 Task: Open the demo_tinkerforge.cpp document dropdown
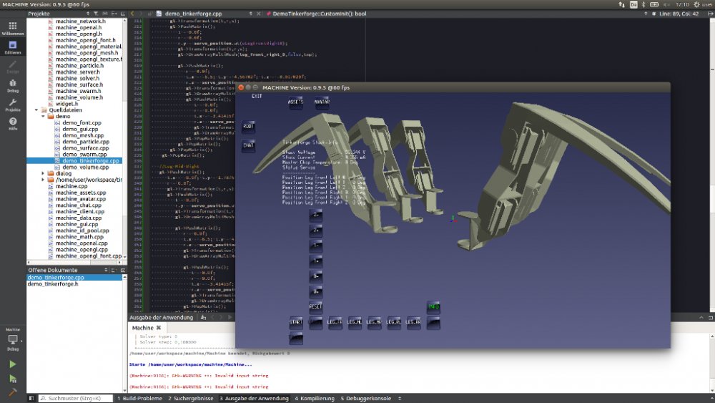[x=251, y=14]
